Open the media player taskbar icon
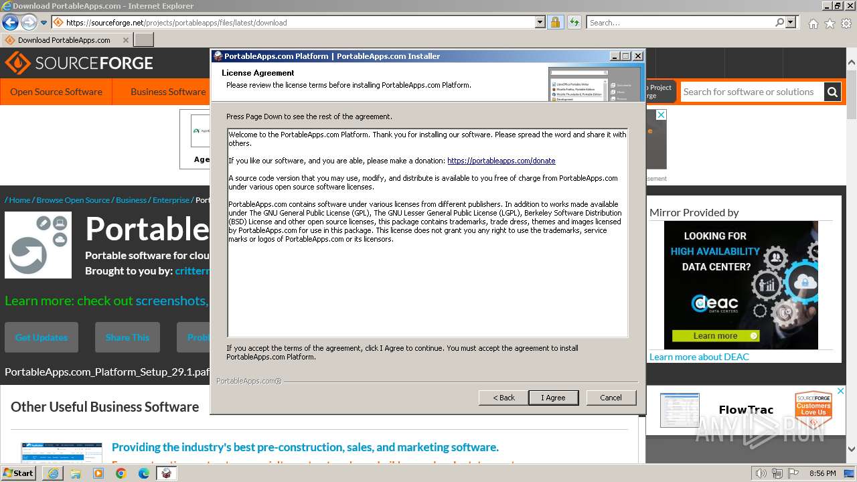 tap(98, 473)
